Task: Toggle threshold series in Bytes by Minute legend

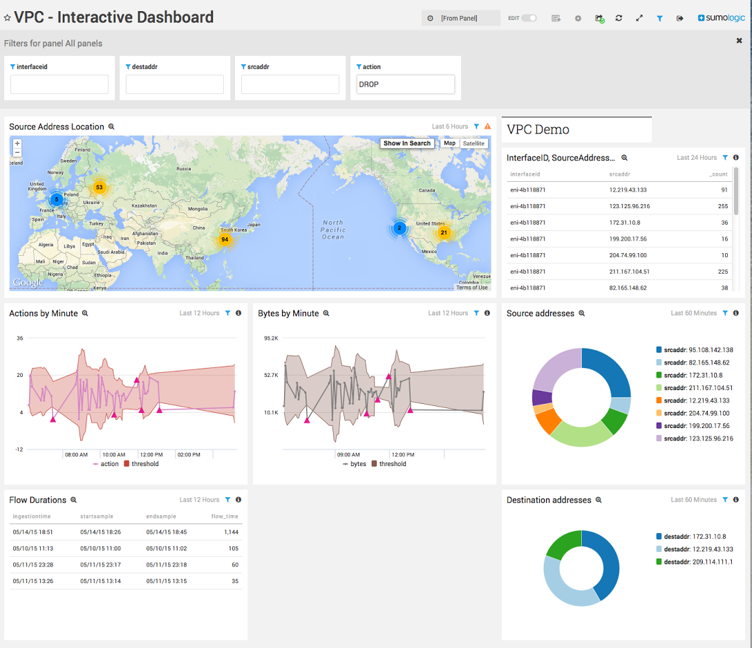Action: pos(389,464)
